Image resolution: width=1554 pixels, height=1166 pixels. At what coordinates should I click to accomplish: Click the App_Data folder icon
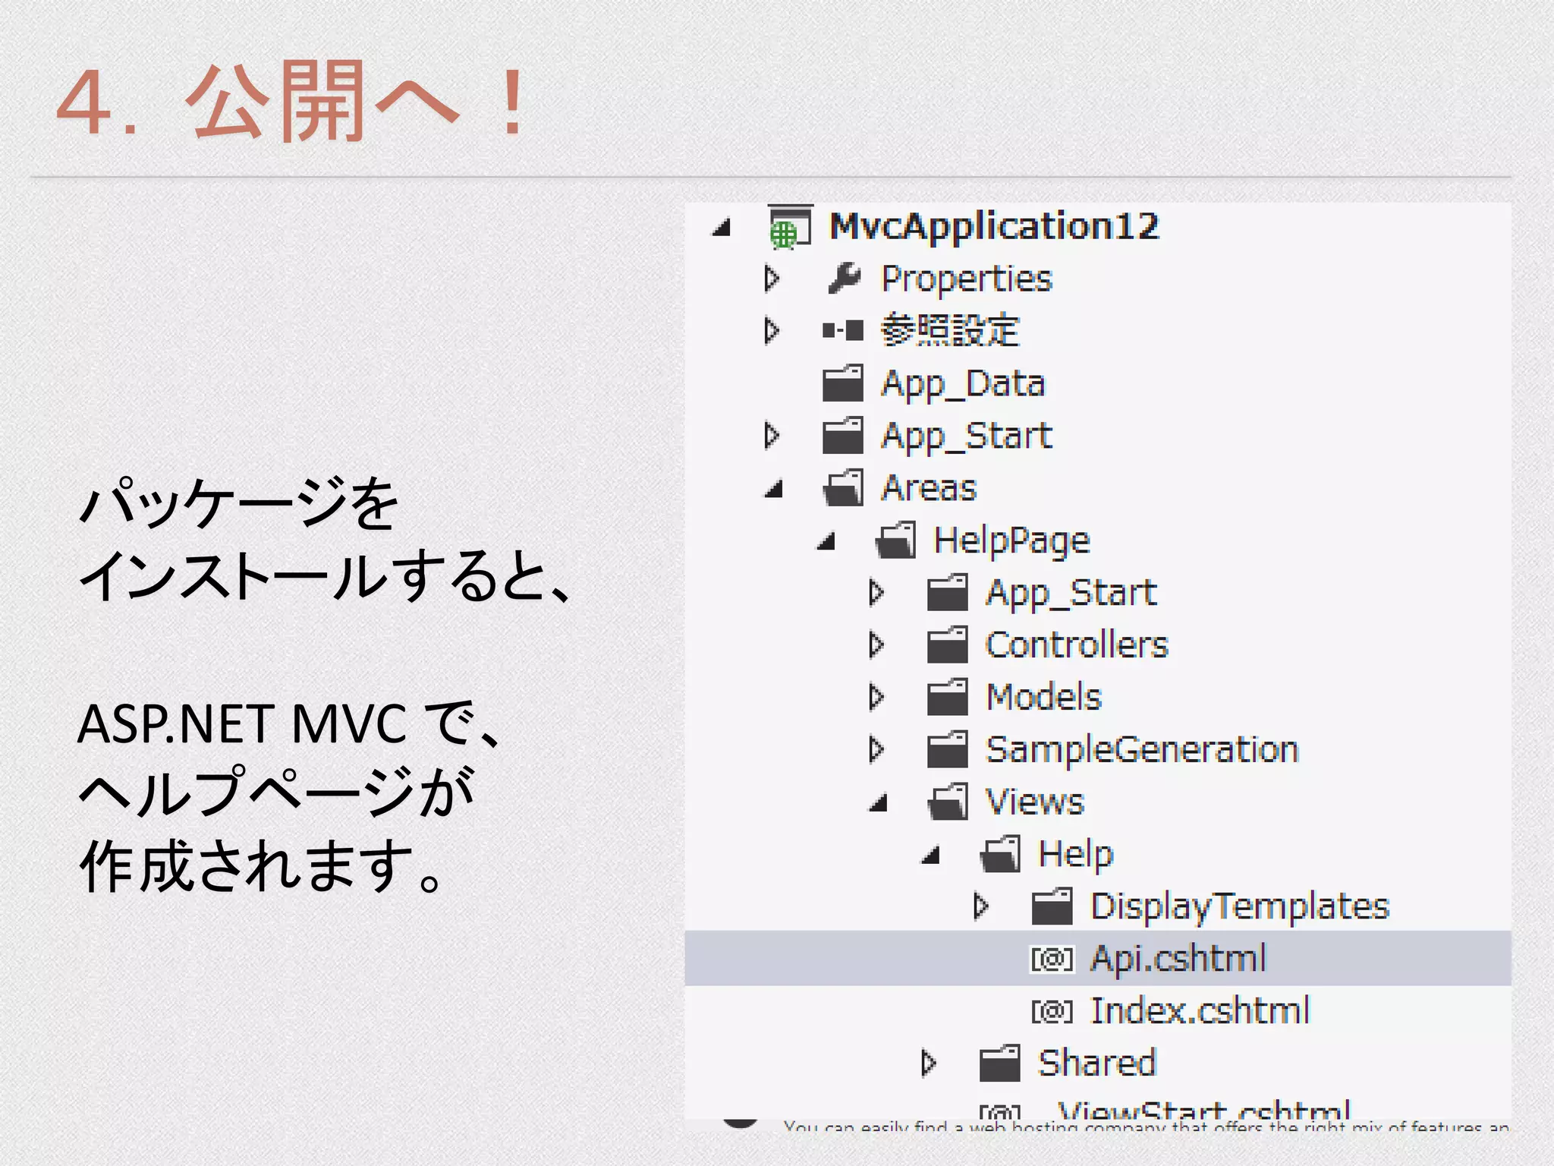[843, 383]
